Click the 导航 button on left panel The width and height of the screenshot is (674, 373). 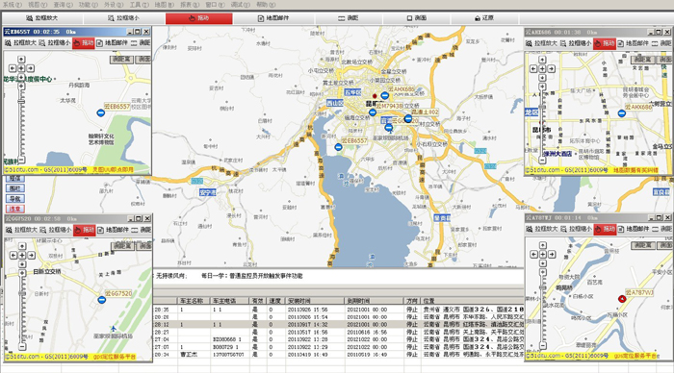click(15, 199)
